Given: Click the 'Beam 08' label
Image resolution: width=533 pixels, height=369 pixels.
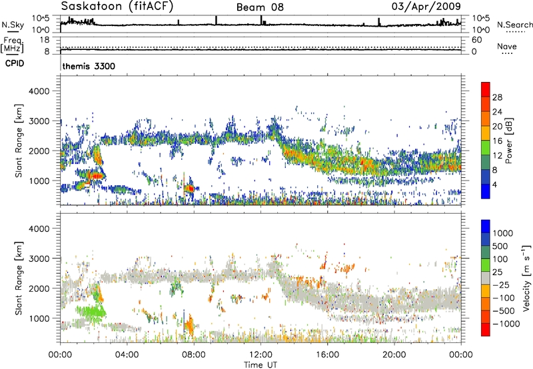Looking at the screenshot, I should pyautogui.click(x=260, y=7).
